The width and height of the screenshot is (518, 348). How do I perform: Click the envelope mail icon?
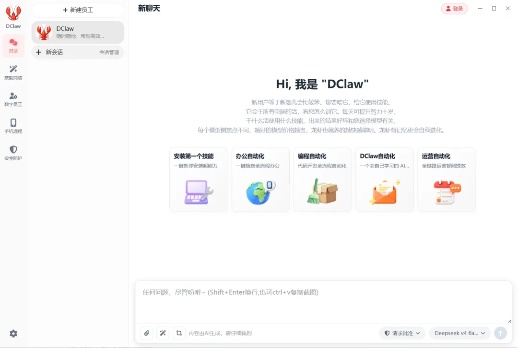point(385,192)
